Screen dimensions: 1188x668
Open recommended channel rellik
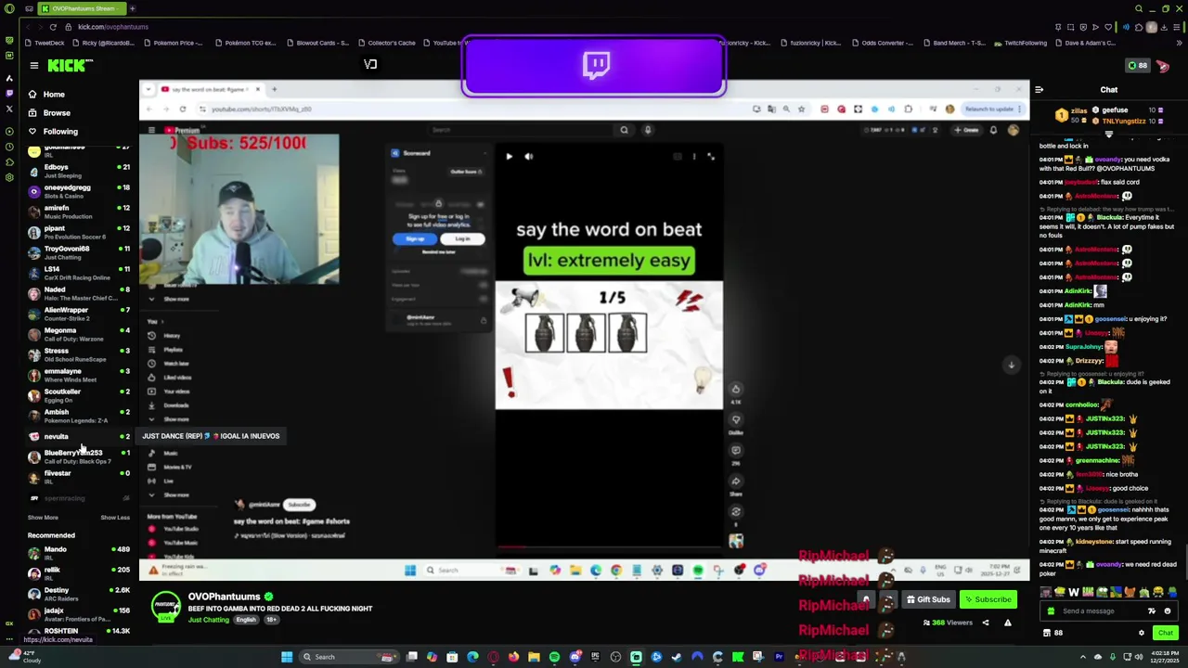tap(79, 573)
